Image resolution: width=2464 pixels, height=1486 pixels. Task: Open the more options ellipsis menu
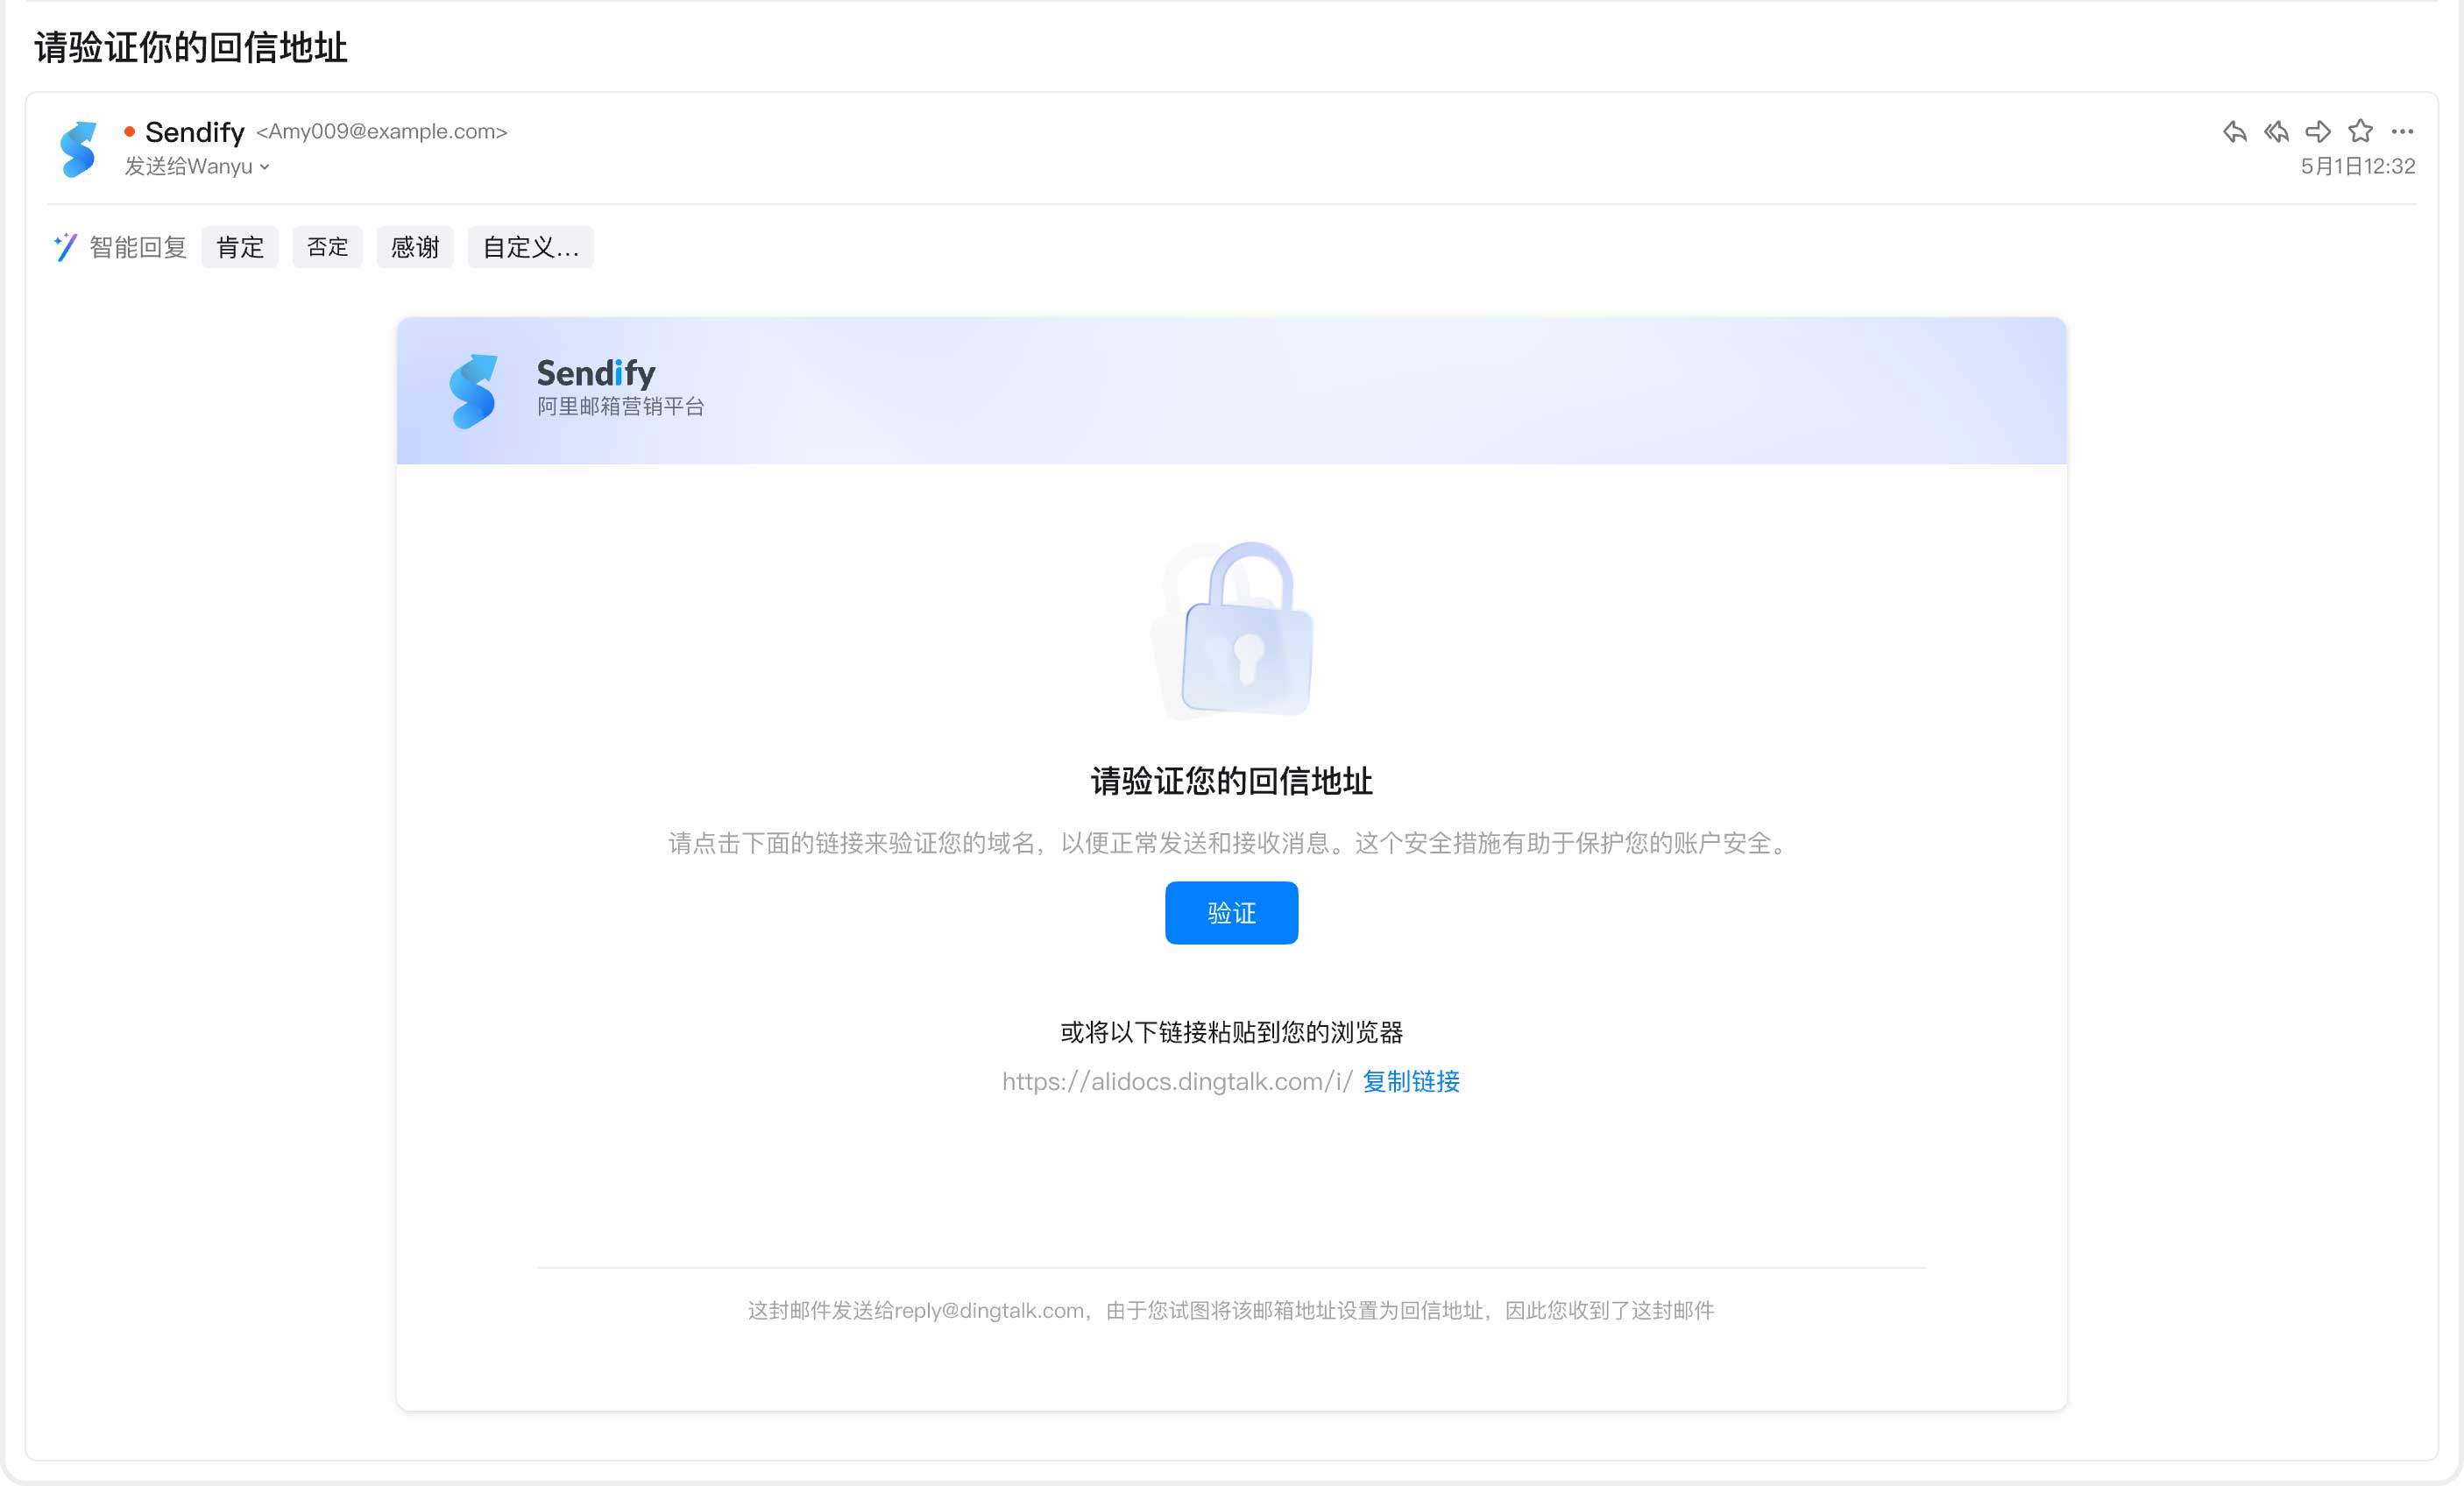pos(2402,132)
